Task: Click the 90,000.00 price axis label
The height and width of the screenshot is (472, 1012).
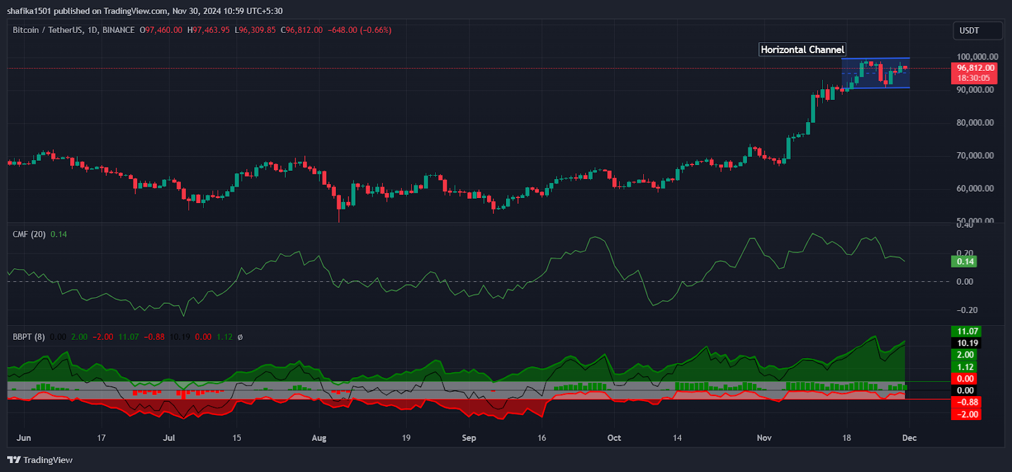Action: [x=975, y=90]
